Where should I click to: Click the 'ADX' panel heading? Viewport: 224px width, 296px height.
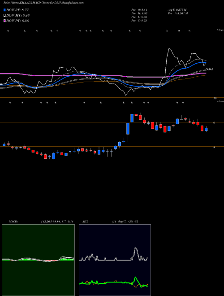85,222
